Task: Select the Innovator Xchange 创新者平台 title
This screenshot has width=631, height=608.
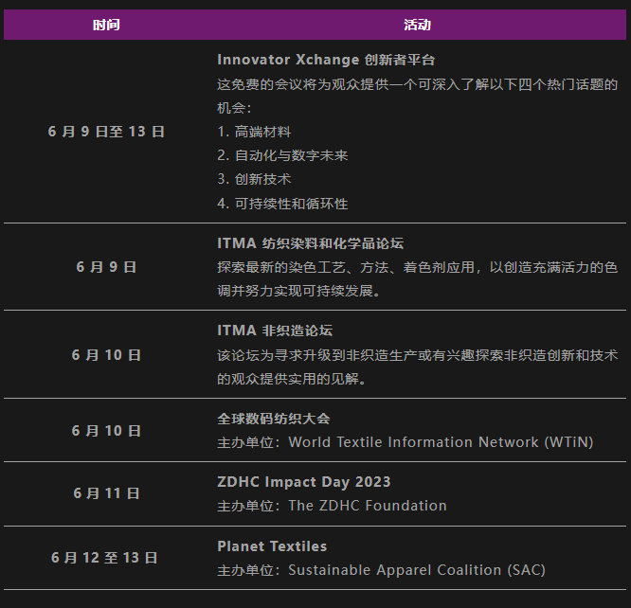Action: 326,60
